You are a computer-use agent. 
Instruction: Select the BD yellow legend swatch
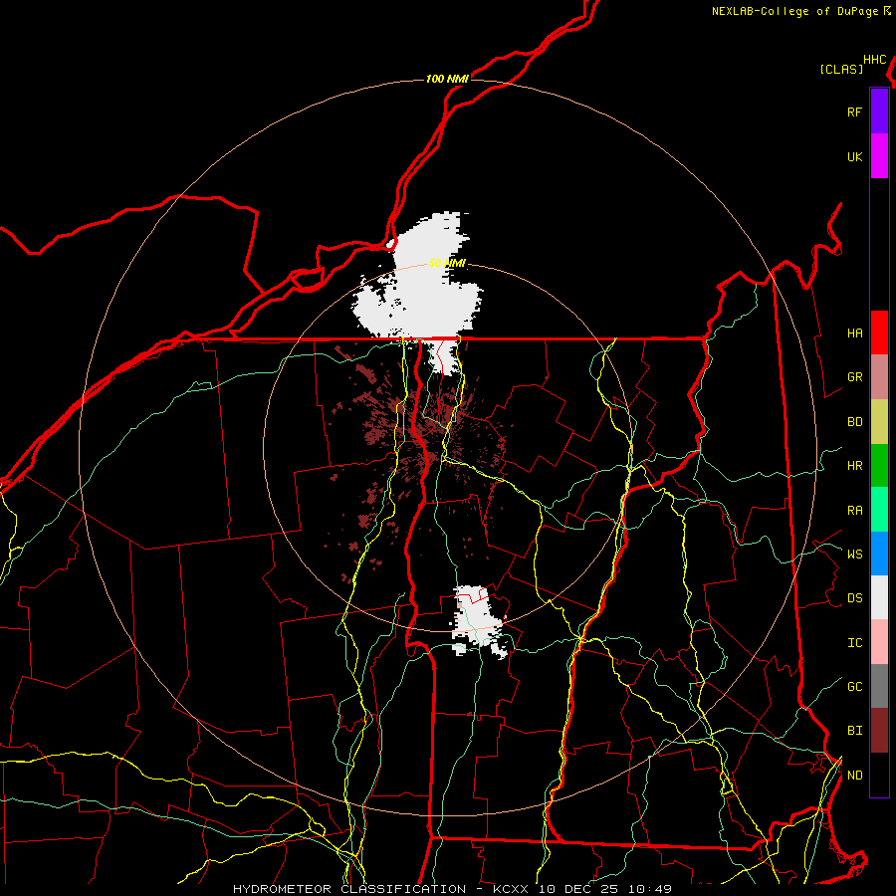pyautogui.click(x=879, y=422)
